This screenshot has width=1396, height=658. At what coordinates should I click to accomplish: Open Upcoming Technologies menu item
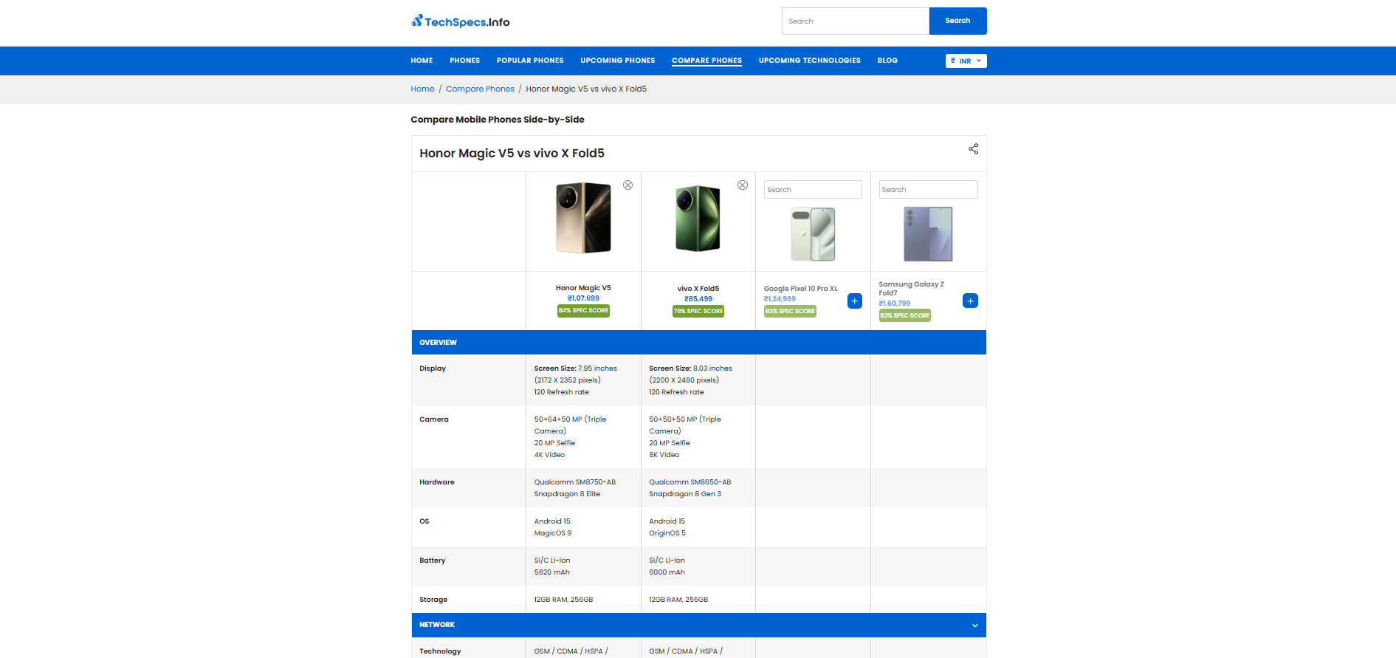pyautogui.click(x=809, y=61)
